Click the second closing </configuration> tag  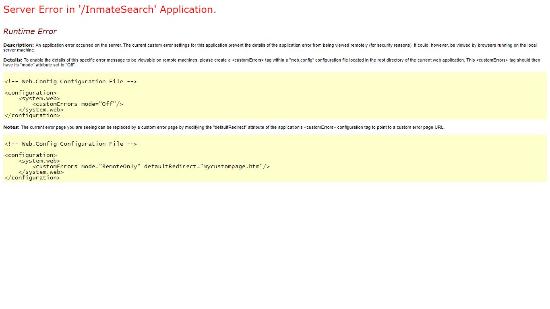[x=32, y=177]
